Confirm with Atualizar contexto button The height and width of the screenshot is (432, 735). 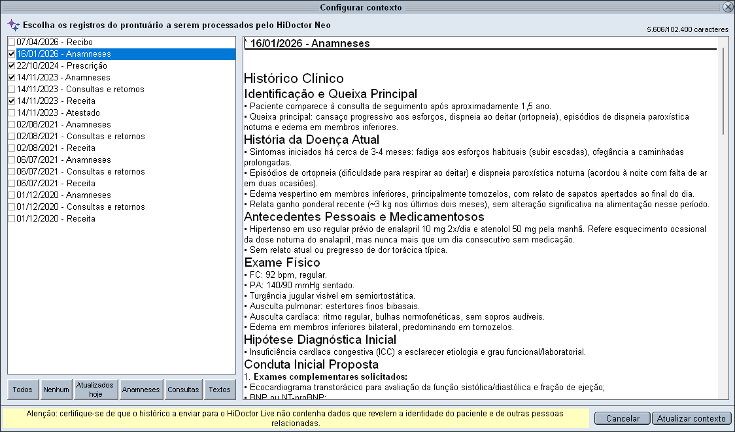click(x=691, y=418)
